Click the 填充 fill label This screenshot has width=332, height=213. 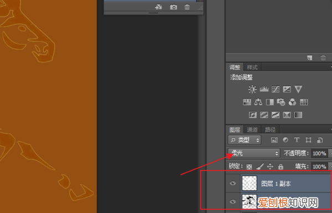point(302,166)
